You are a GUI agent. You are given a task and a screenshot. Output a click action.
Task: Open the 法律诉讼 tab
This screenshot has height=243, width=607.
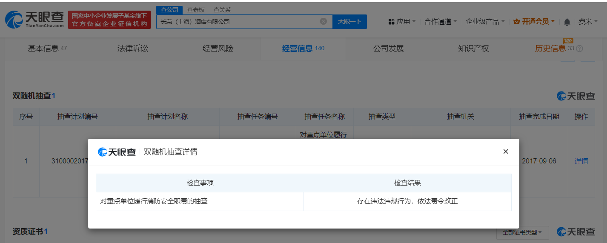click(x=133, y=49)
